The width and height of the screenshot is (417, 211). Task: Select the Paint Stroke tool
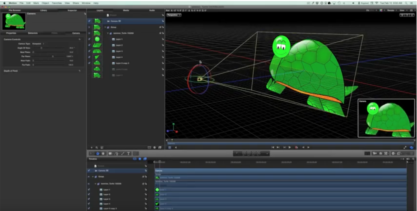point(122,153)
